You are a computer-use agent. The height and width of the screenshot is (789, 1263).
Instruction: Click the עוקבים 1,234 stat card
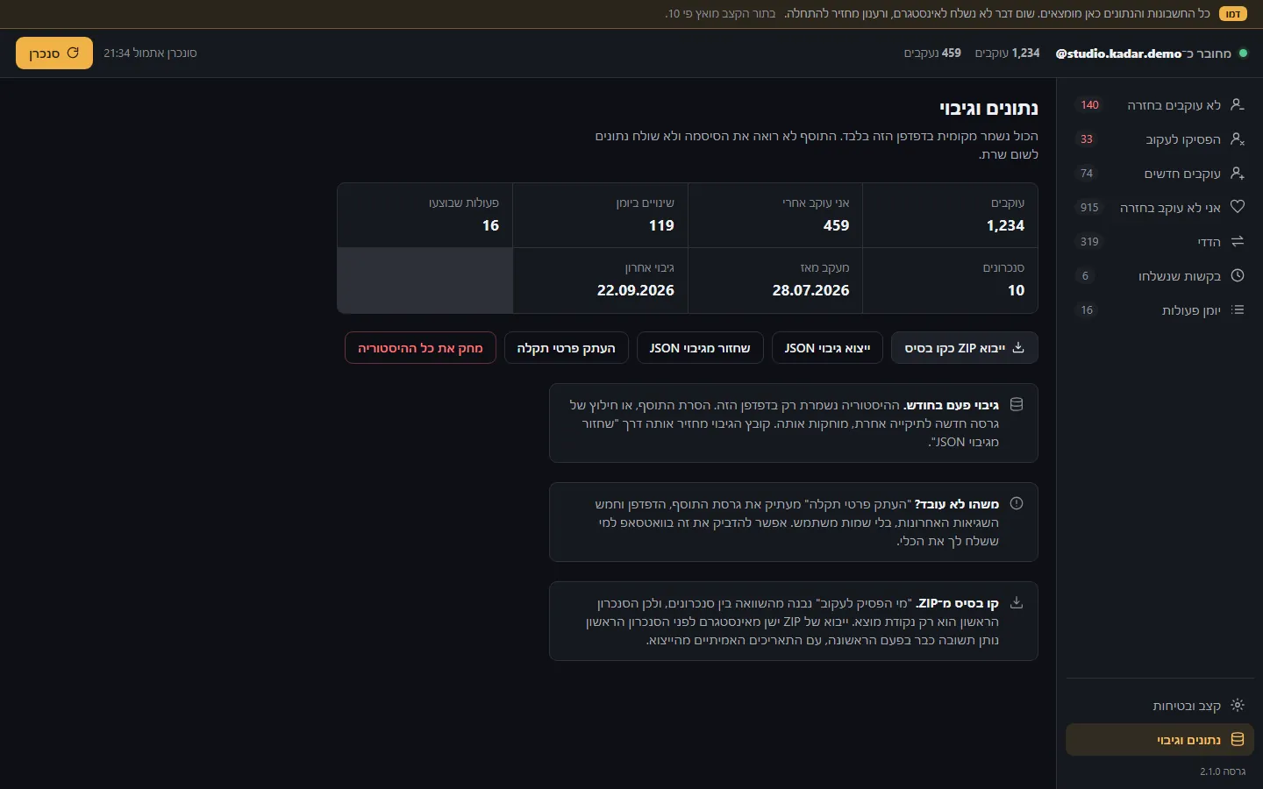click(x=951, y=216)
